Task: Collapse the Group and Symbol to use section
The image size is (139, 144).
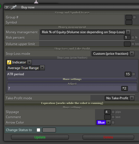Action: (x=72, y=13)
